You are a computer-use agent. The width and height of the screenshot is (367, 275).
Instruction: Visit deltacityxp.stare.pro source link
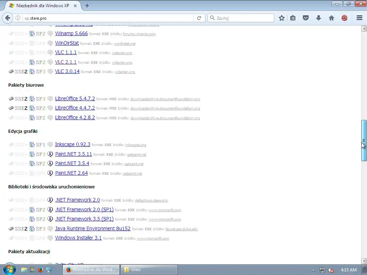[x=151, y=201]
